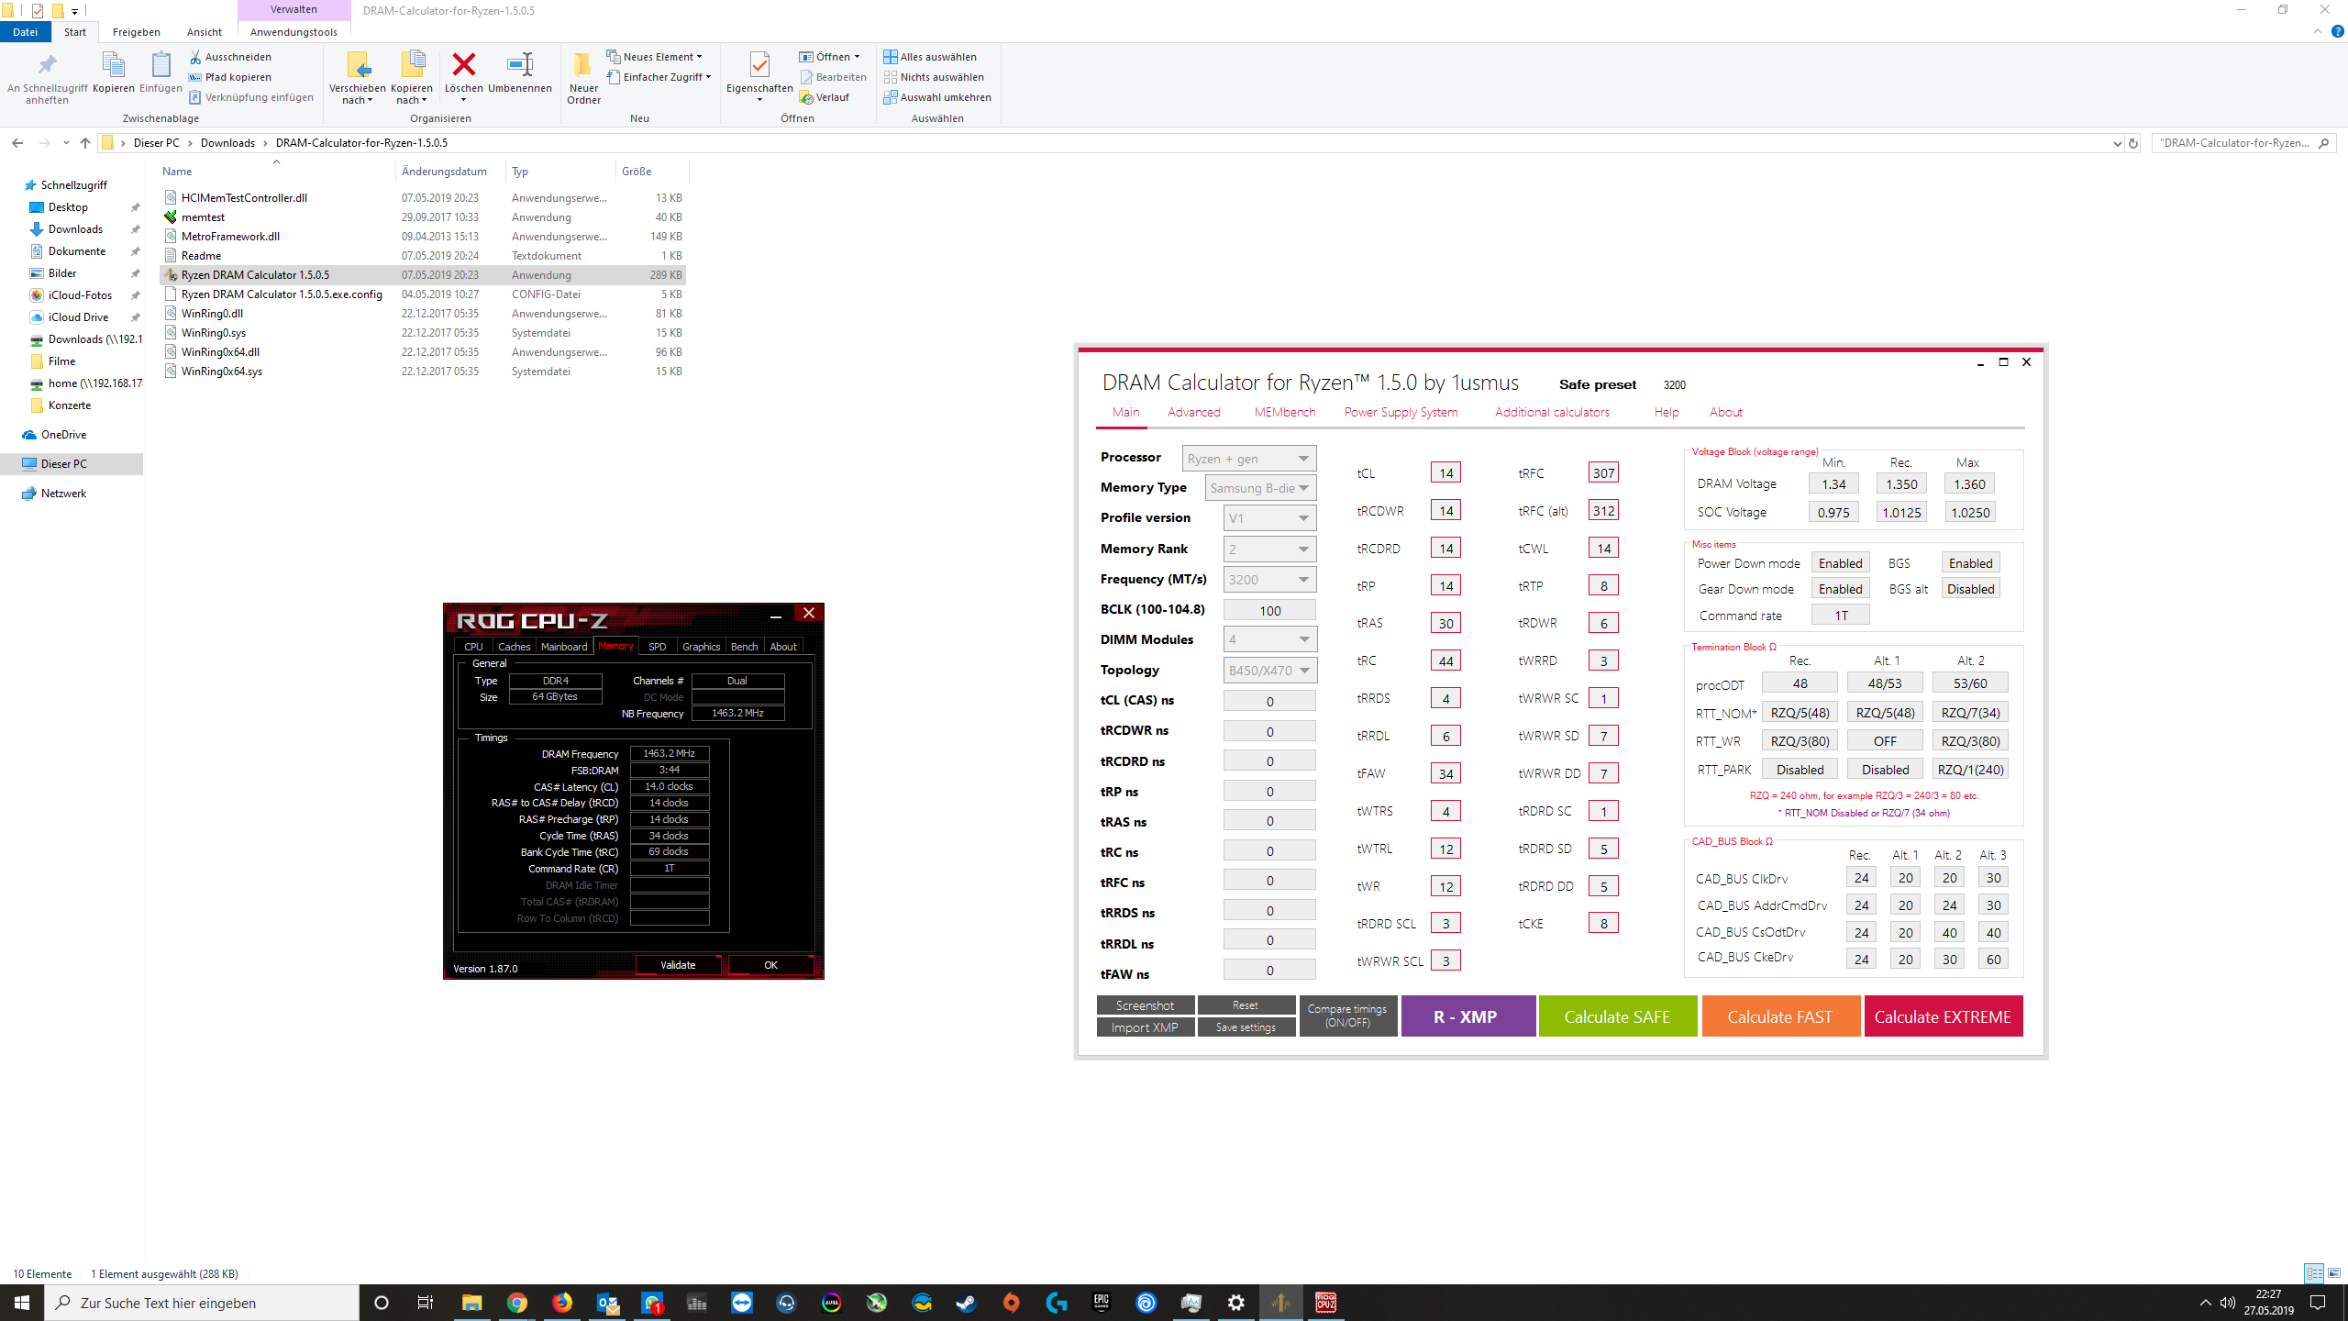Screen dimensions: 2348x1321
Task: Click the Löschen red X icon
Action: 464,66
